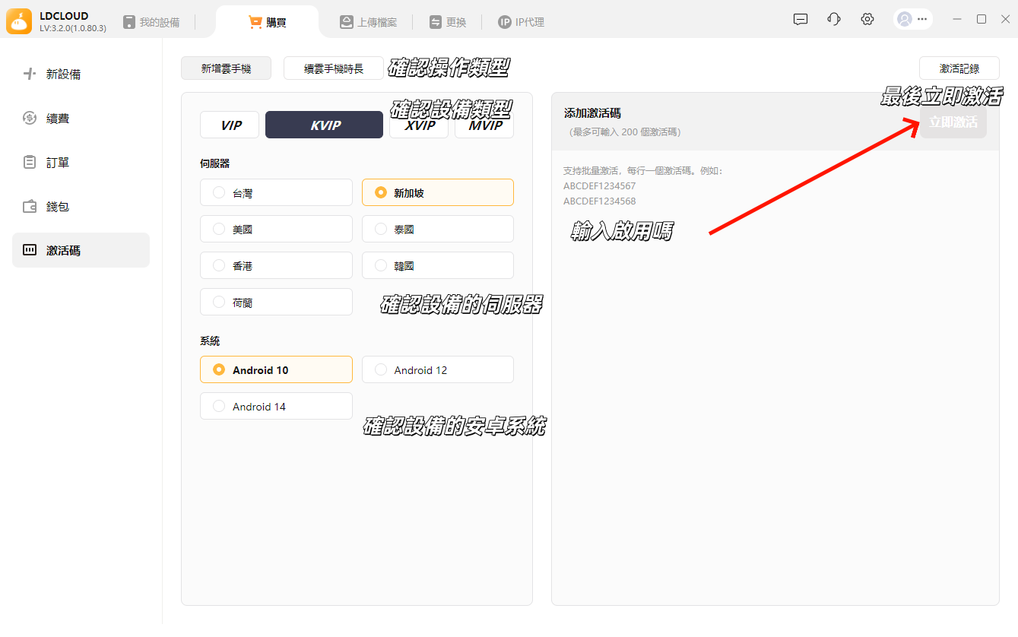Open customer support headset icon
Viewport: 1018px width, 637px height.
(834, 20)
